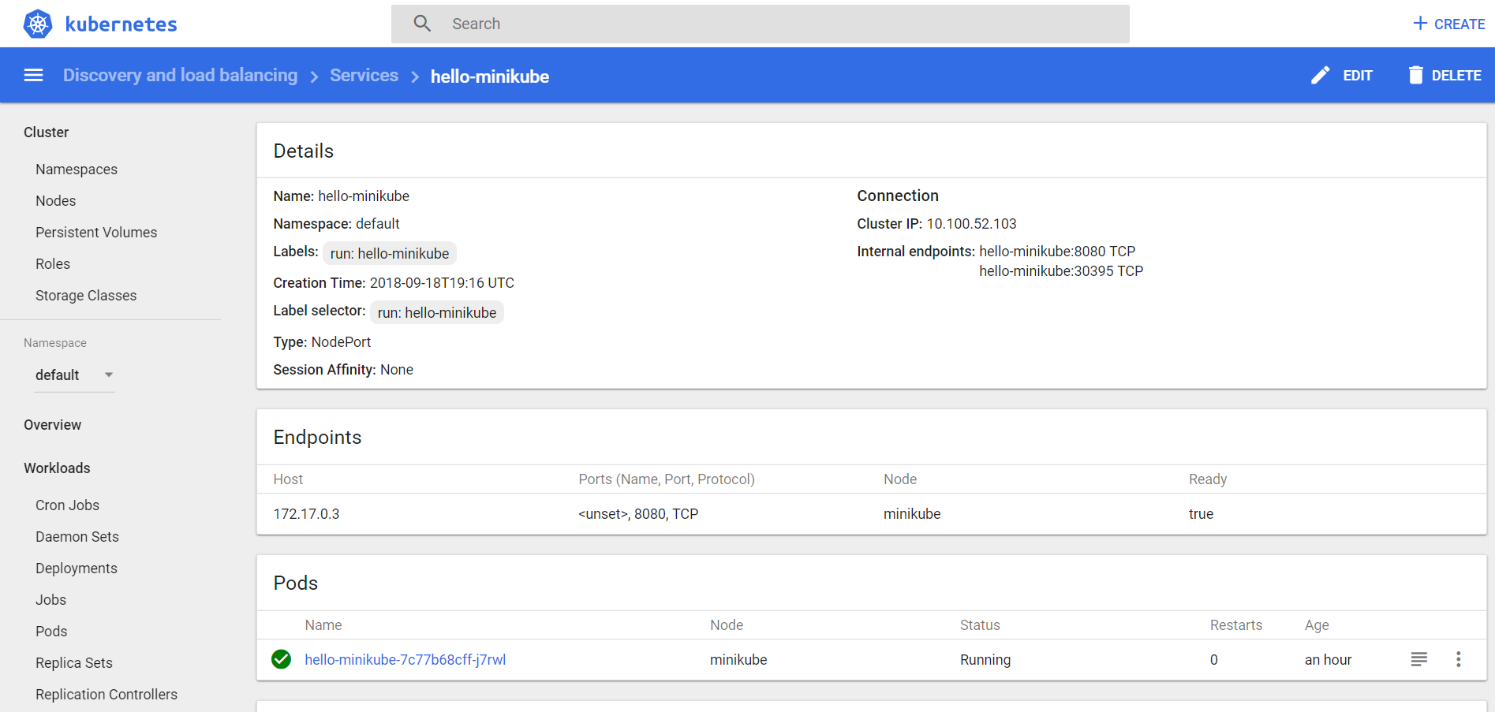Click the DELETE button label
The height and width of the screenshot is (712, 1495).
(1456, 76)
